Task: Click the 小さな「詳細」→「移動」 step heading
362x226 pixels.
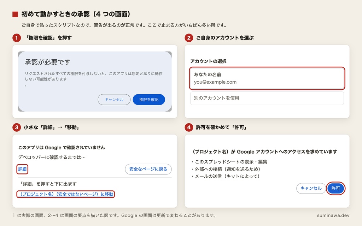Action: click(52, 127)
